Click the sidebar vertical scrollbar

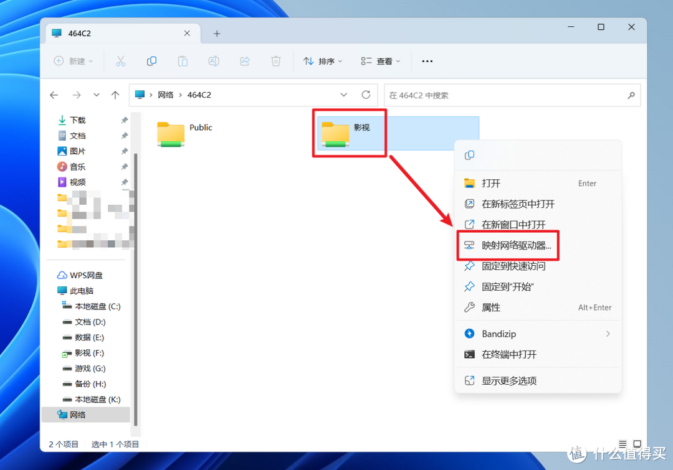[x=136, y=289]
